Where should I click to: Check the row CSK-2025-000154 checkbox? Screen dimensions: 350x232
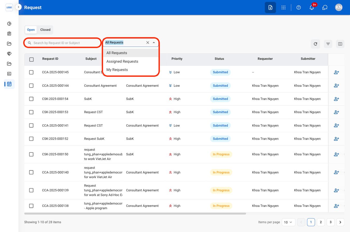point(31,99)
